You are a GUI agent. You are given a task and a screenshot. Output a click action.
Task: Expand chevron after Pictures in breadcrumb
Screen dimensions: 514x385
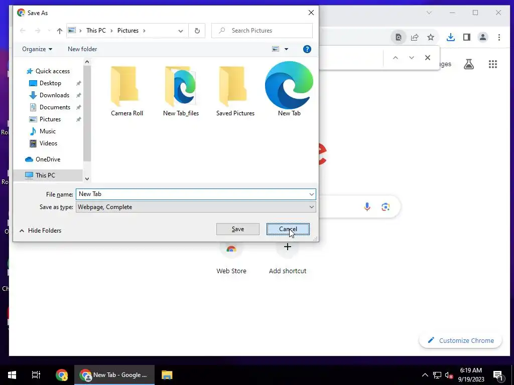(144, 31)
